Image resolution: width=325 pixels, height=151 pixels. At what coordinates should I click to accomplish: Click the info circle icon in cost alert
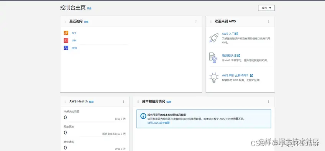click(x=143, y=116)
